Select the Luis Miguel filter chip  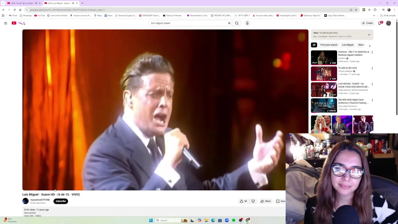[x=348, y=45]
